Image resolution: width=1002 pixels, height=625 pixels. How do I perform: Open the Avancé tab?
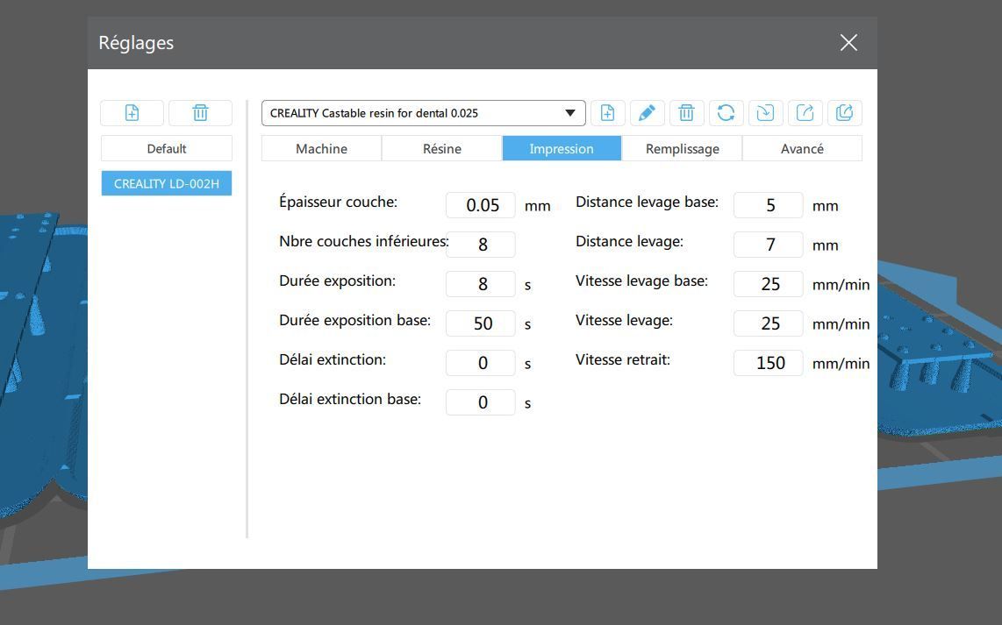(x=802, y=148)
